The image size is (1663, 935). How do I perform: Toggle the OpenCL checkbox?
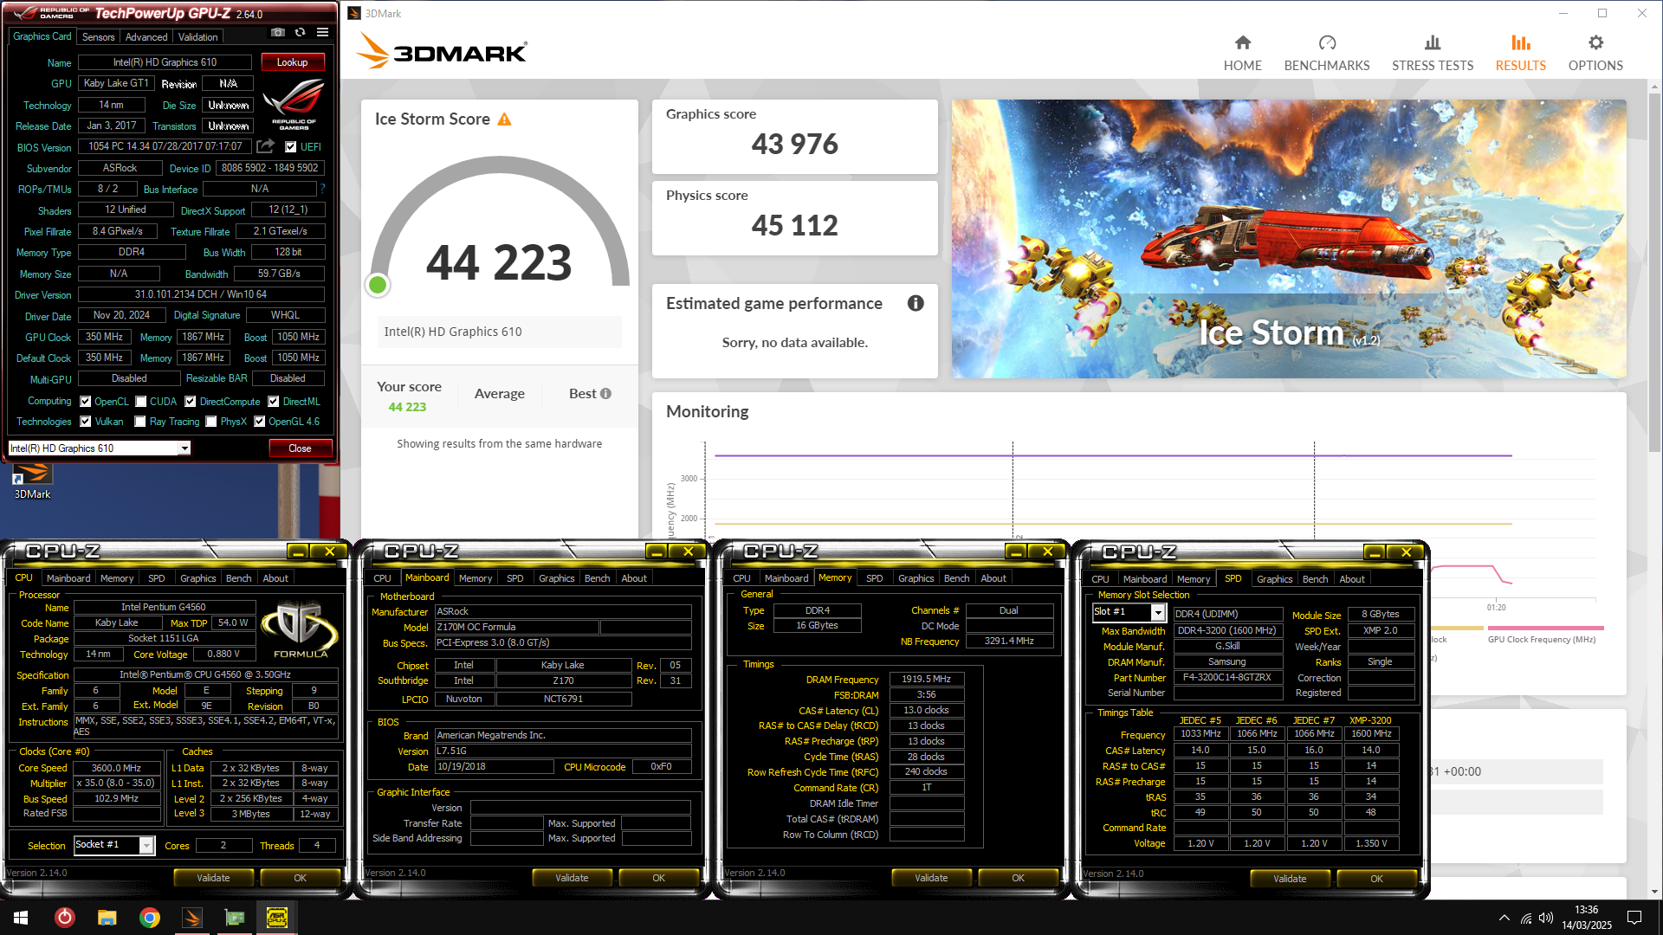point(85,402)
